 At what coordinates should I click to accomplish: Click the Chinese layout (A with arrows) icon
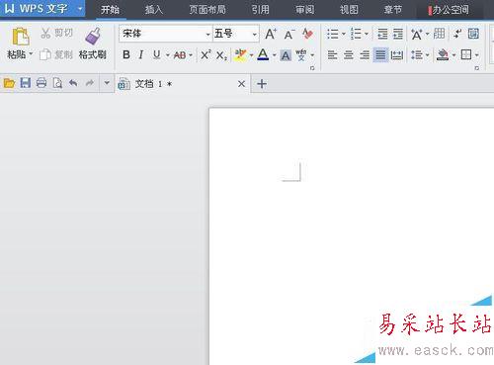pos(416,34)
